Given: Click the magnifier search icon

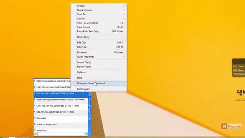Looking at the screenshot, I should (x=86, y=134).
